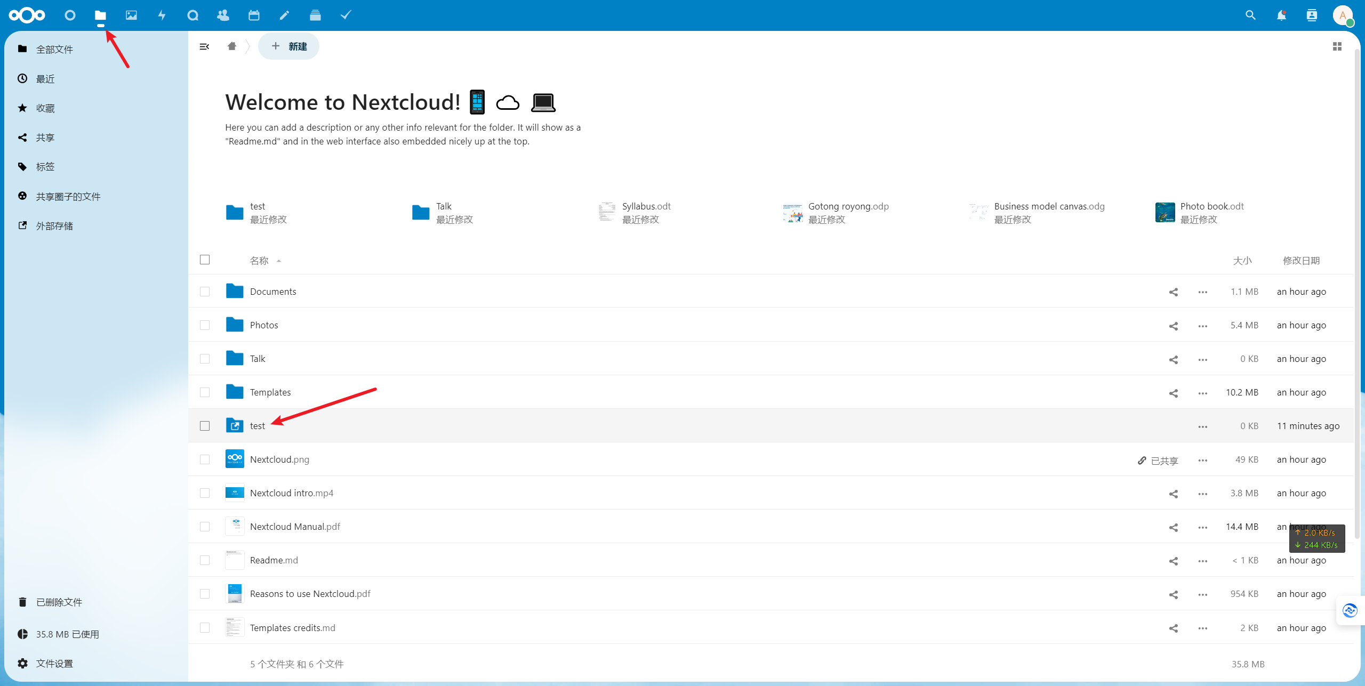Click the 已共享 link on Nextcloud.png
The height and width of the screenshot is (686, 1365).
point(1158,461)
